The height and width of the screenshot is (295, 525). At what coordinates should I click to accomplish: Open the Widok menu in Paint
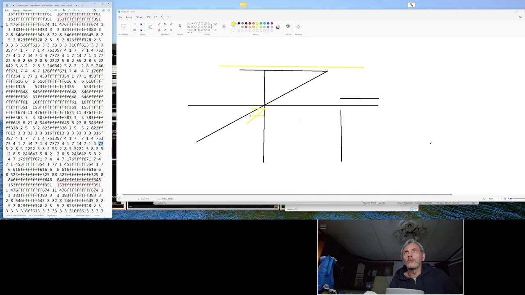click(x=139, y=17)
